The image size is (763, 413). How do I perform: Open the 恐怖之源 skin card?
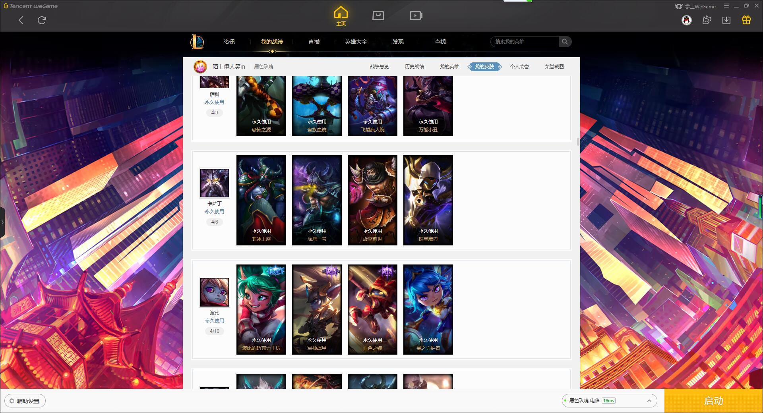[261, 106]
